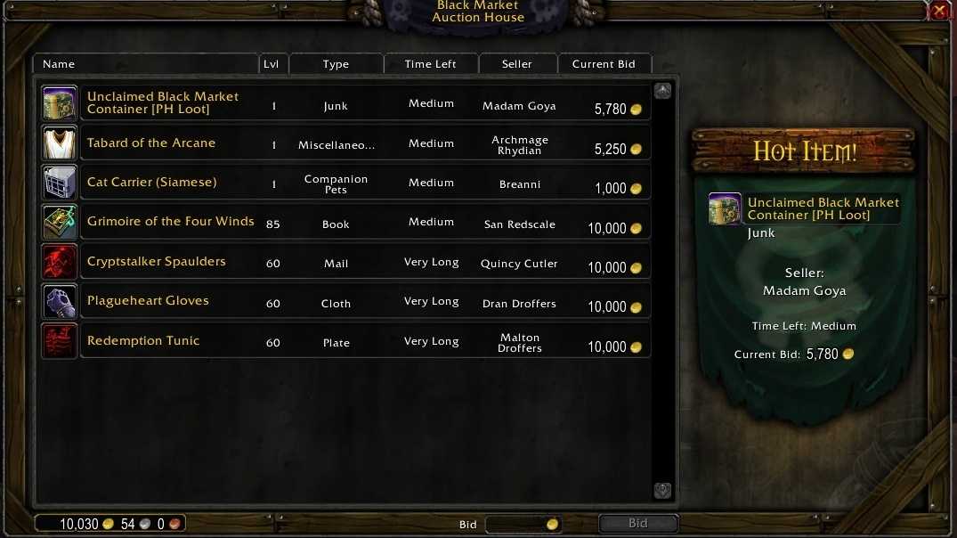Click the Bid button
The width and height of the screenshot is (957, 538).
pos(637,524)
